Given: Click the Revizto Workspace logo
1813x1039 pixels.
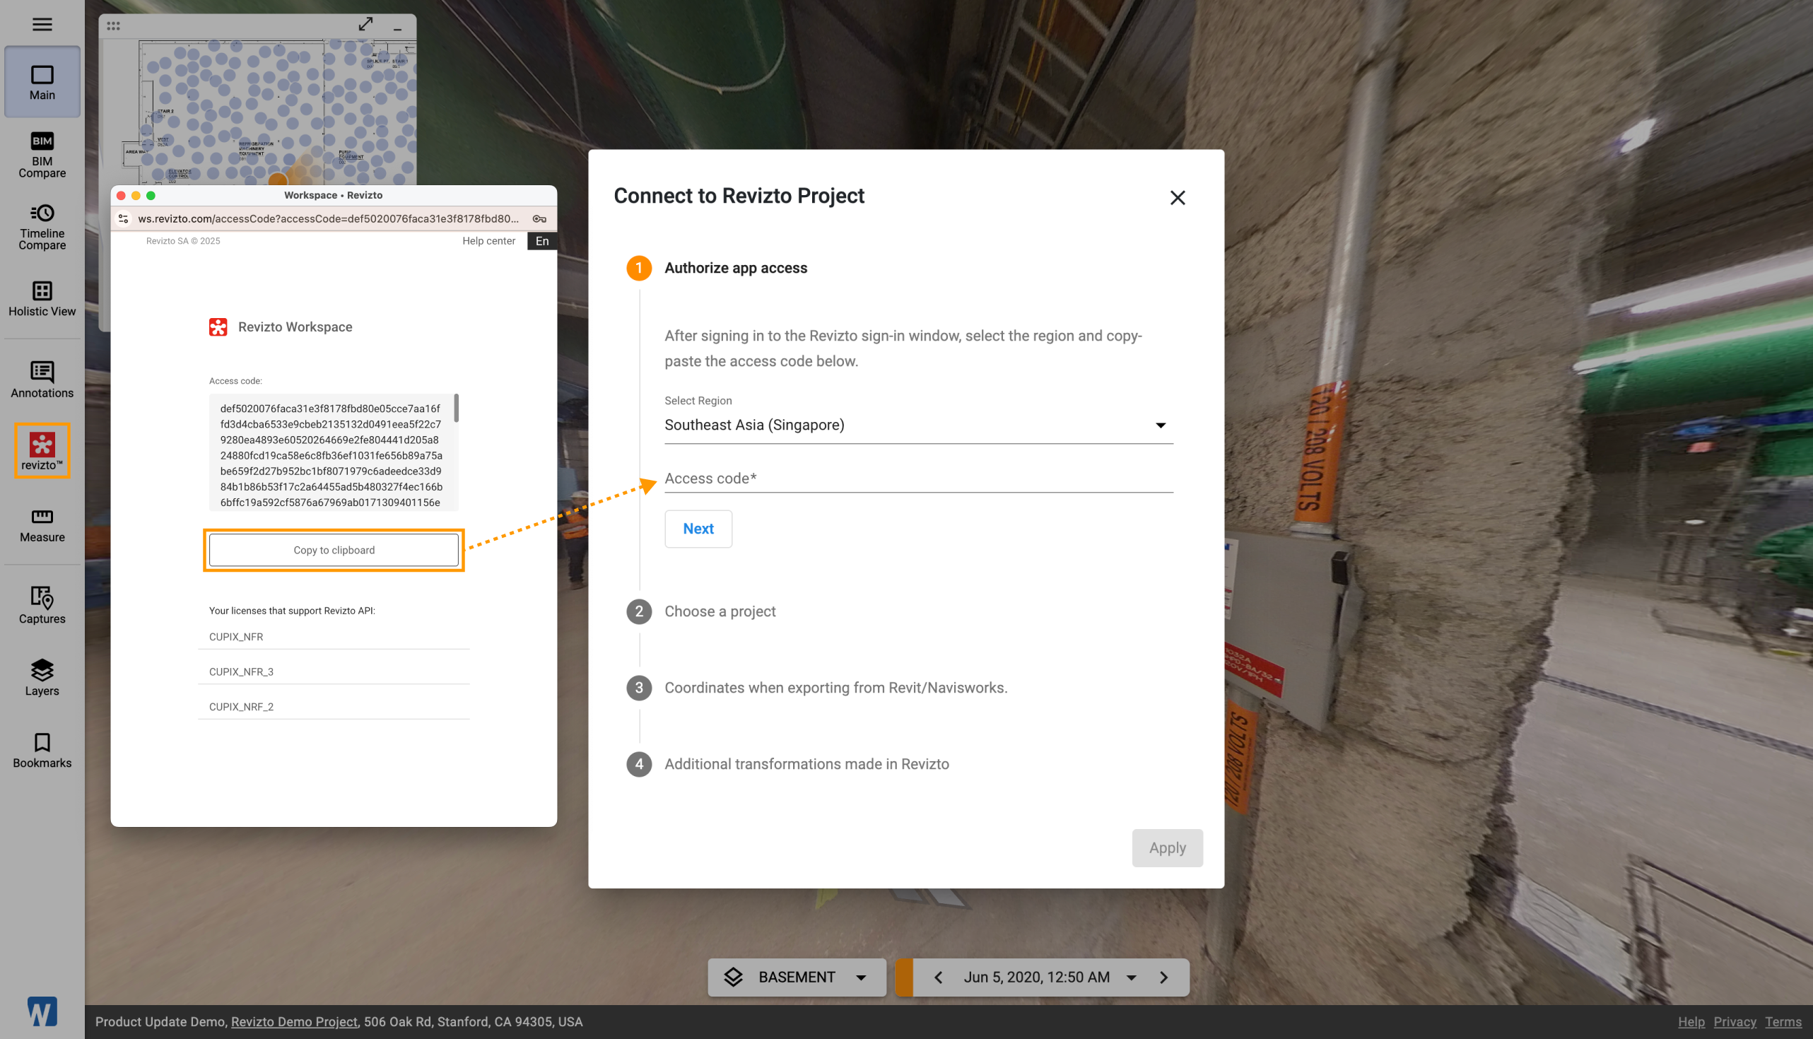Looking at the screenshot, I should (x=218, y=327).
